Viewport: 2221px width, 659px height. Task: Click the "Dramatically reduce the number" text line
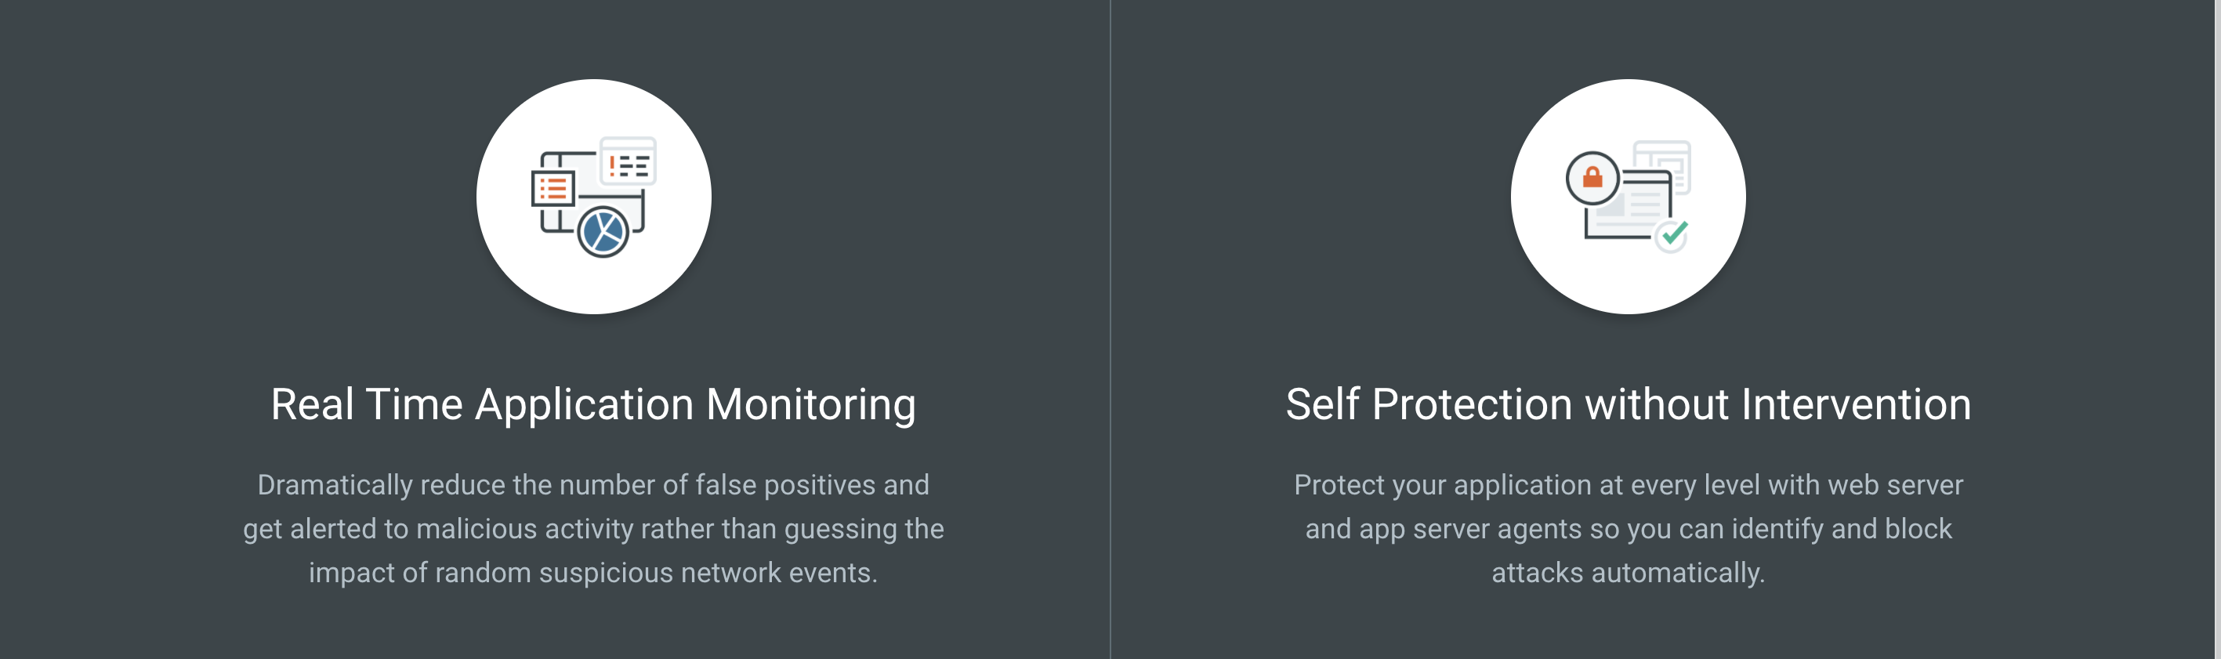tap(593, 485)
